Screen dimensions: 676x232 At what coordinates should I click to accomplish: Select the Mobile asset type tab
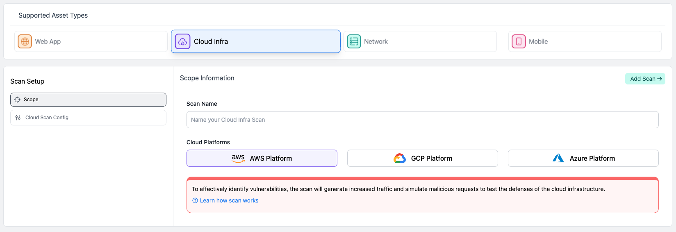[x=585, y=41]
